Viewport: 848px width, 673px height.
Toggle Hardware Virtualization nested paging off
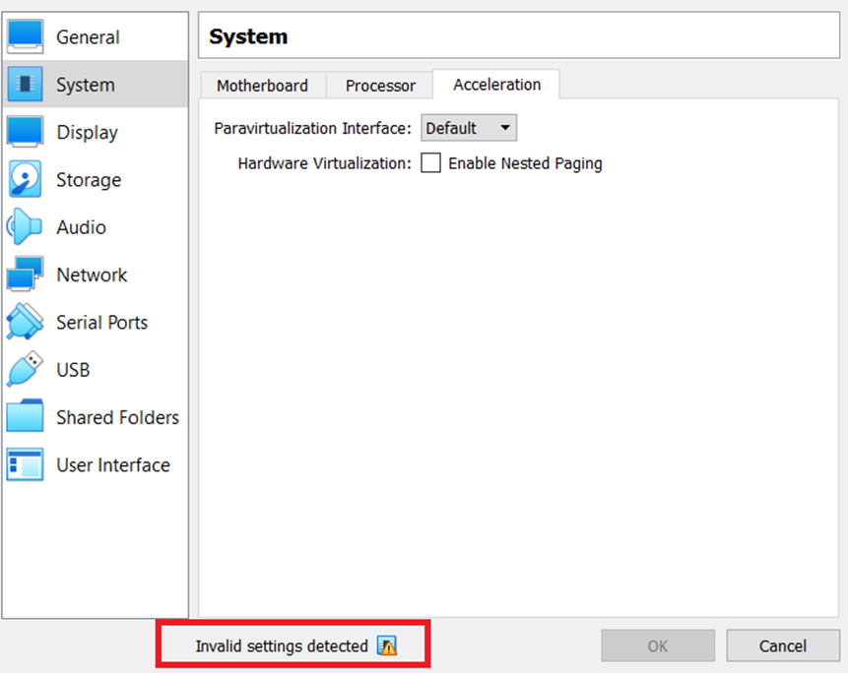430,163
